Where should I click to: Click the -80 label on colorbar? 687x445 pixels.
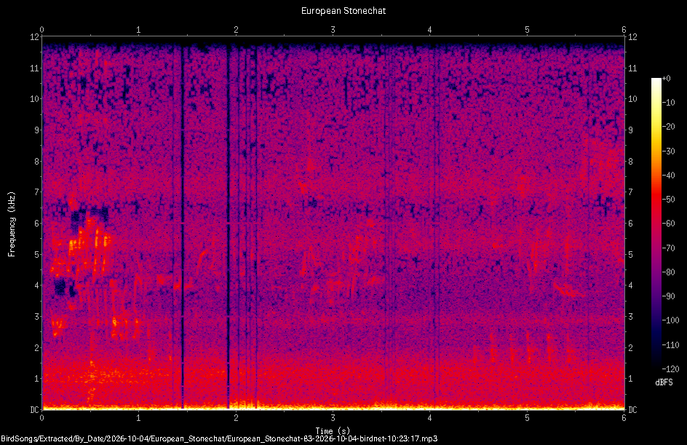pos(669,272)
